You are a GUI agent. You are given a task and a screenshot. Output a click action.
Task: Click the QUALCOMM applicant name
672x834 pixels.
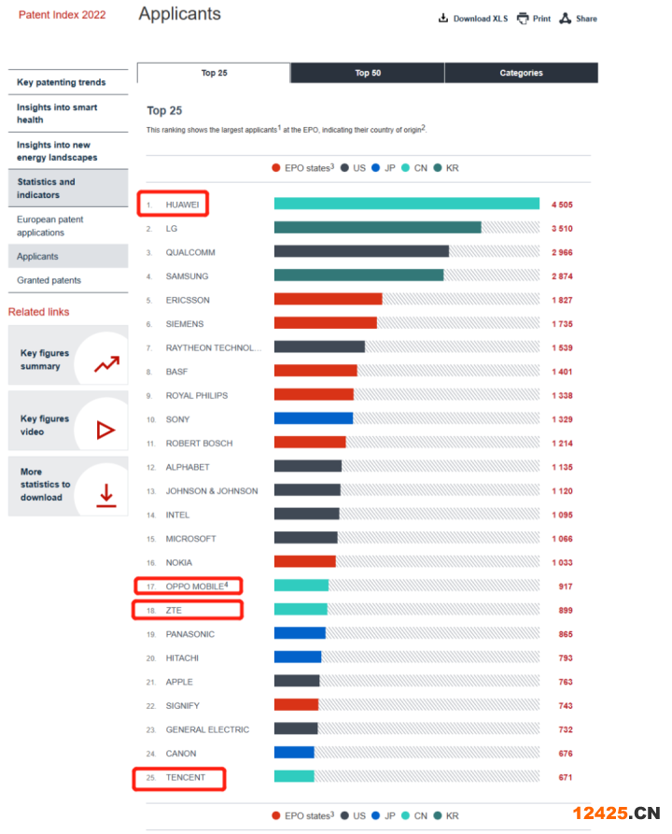[190, 253]
